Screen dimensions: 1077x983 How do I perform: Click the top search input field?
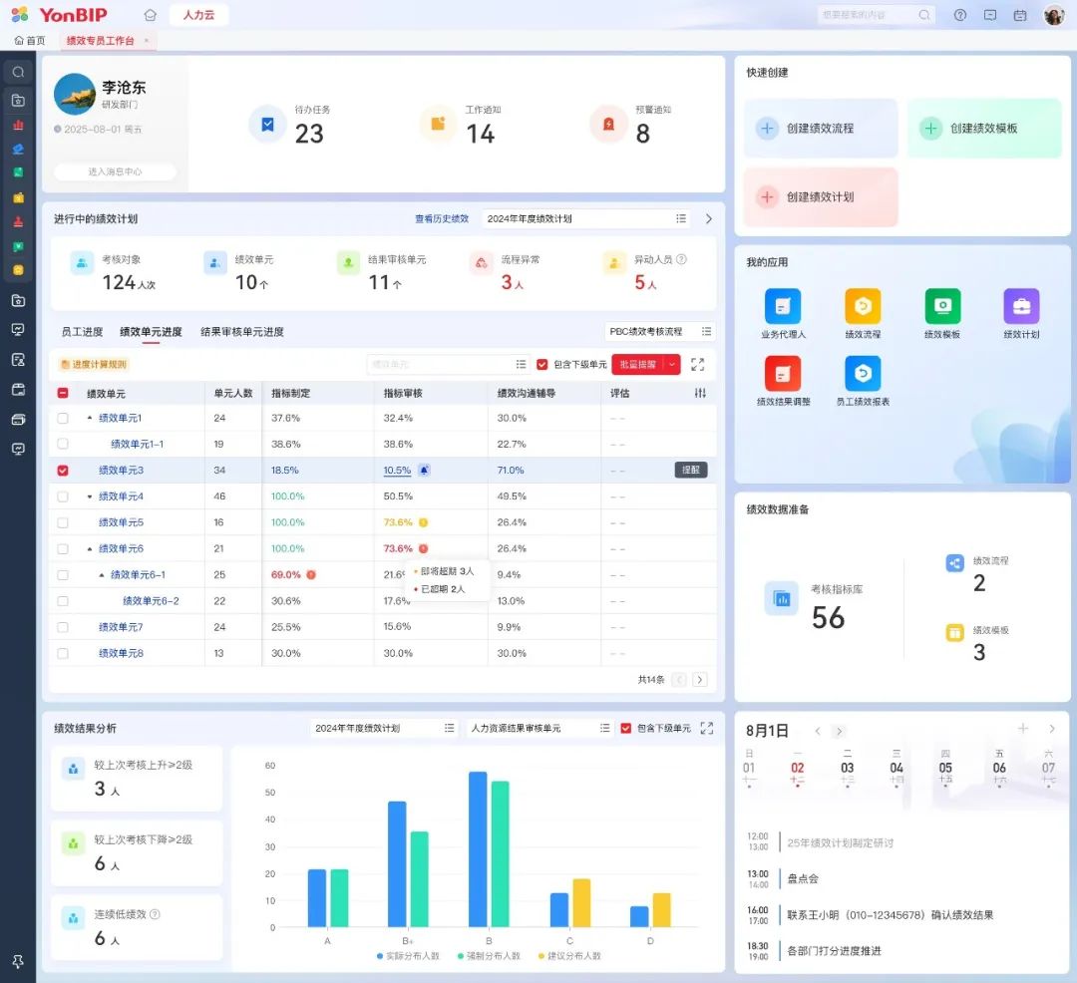866,15
